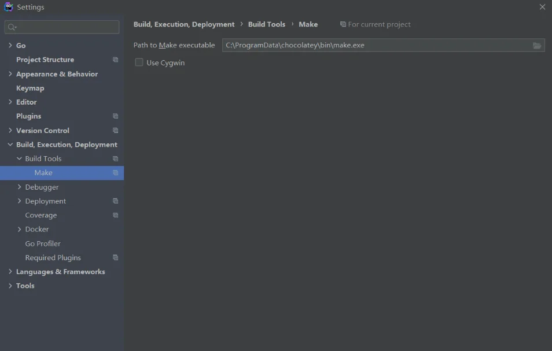This screenshot has width=552, height=351.
Task: Click the project-level icon beside Version Control
Action: [x=116, y=131]
